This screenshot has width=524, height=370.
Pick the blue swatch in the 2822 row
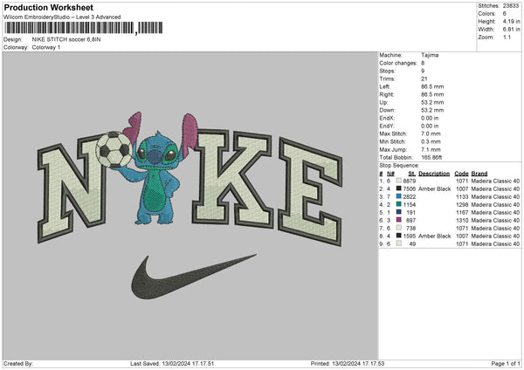coord(399,196)
